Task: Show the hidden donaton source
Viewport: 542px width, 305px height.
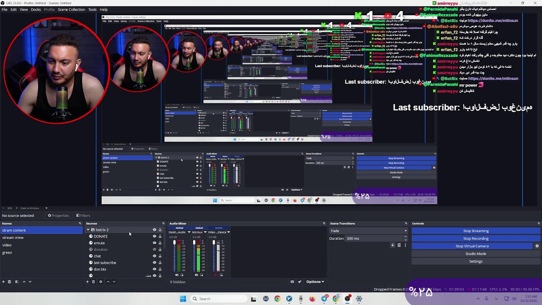Action: coord(155,250)
